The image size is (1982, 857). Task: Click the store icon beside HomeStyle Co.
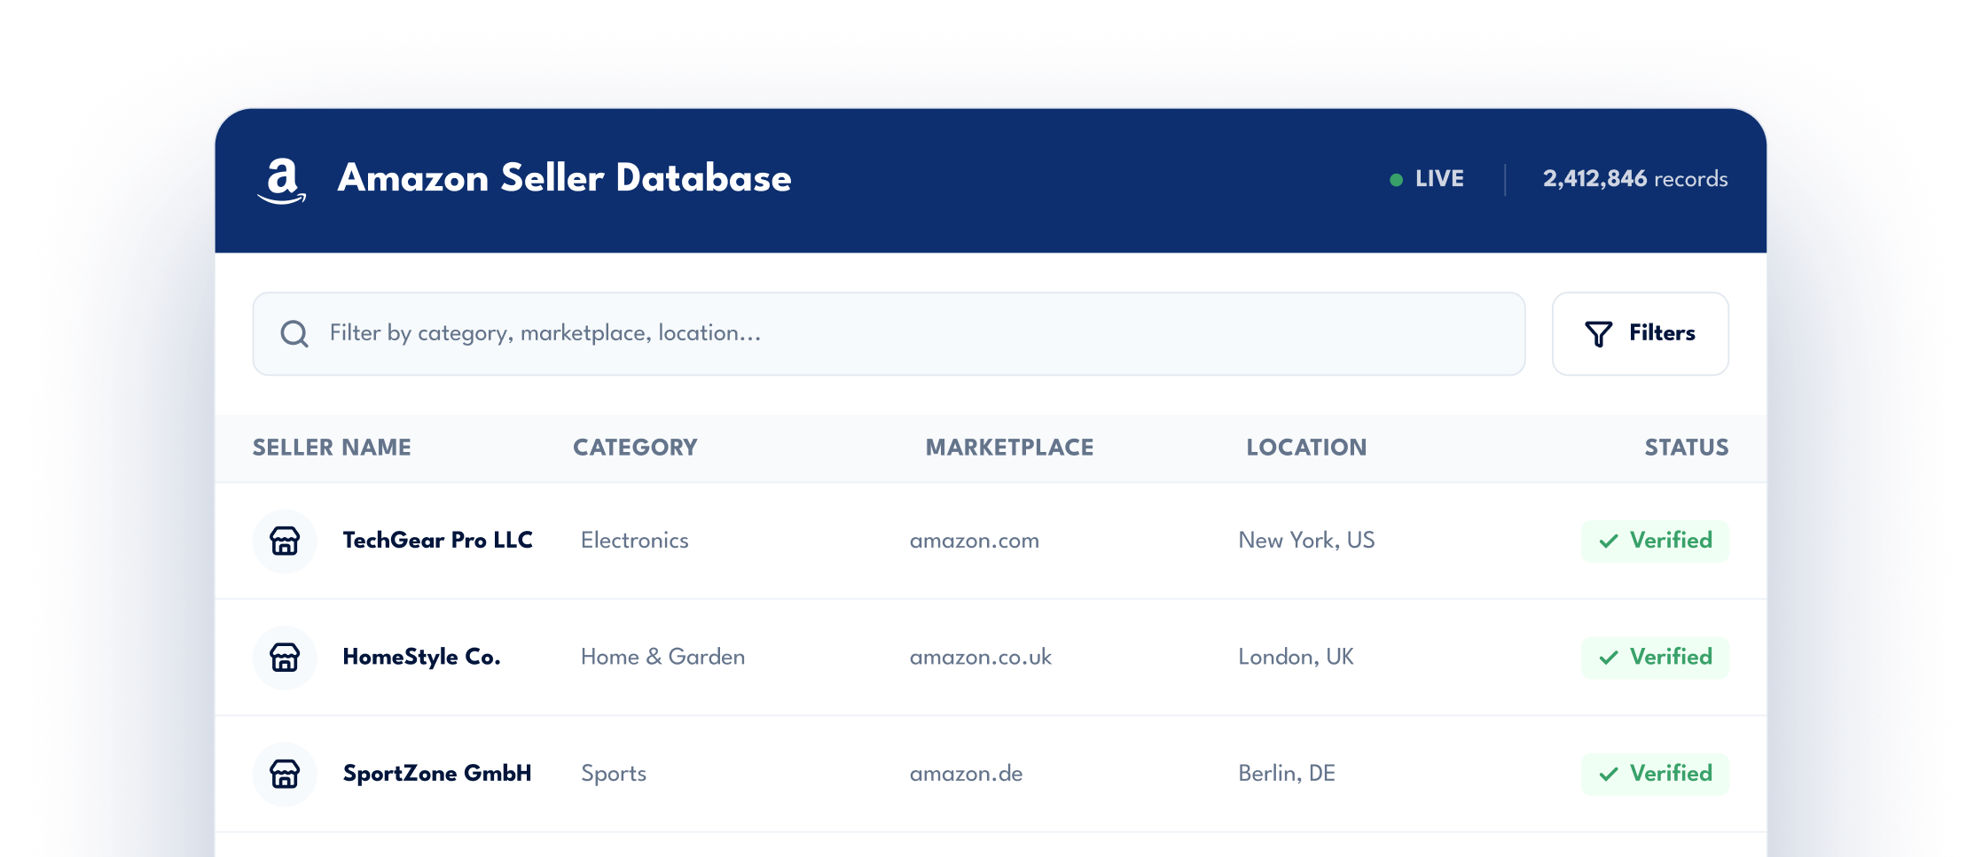point(285,658)
